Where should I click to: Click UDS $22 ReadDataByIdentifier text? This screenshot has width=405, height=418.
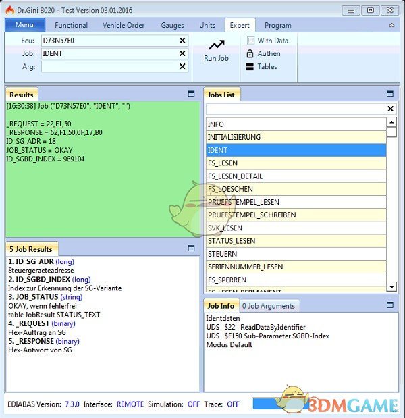click(256, 327)
